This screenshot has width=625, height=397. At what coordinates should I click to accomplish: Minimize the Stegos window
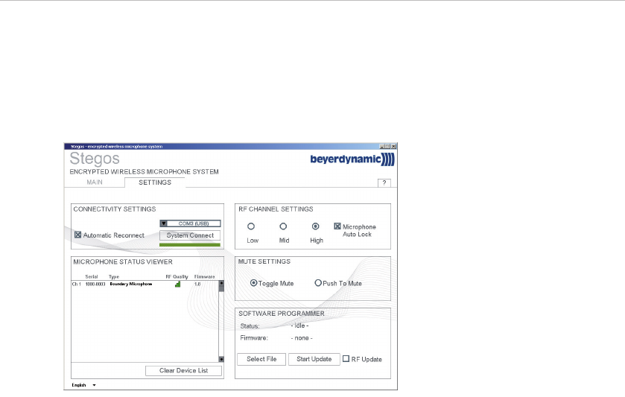(382, 146)
